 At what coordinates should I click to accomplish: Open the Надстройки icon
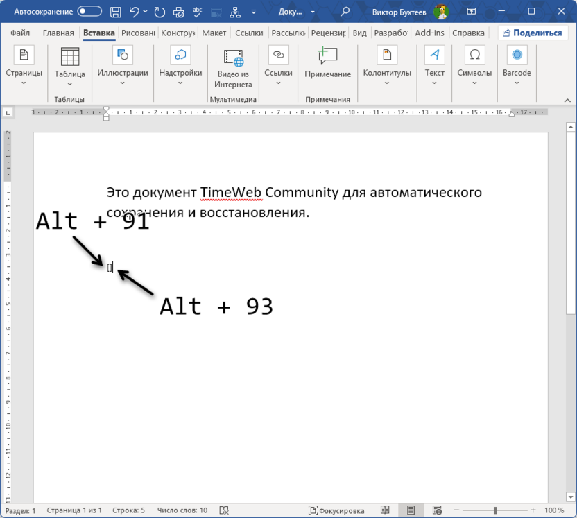tap(180, 55)
